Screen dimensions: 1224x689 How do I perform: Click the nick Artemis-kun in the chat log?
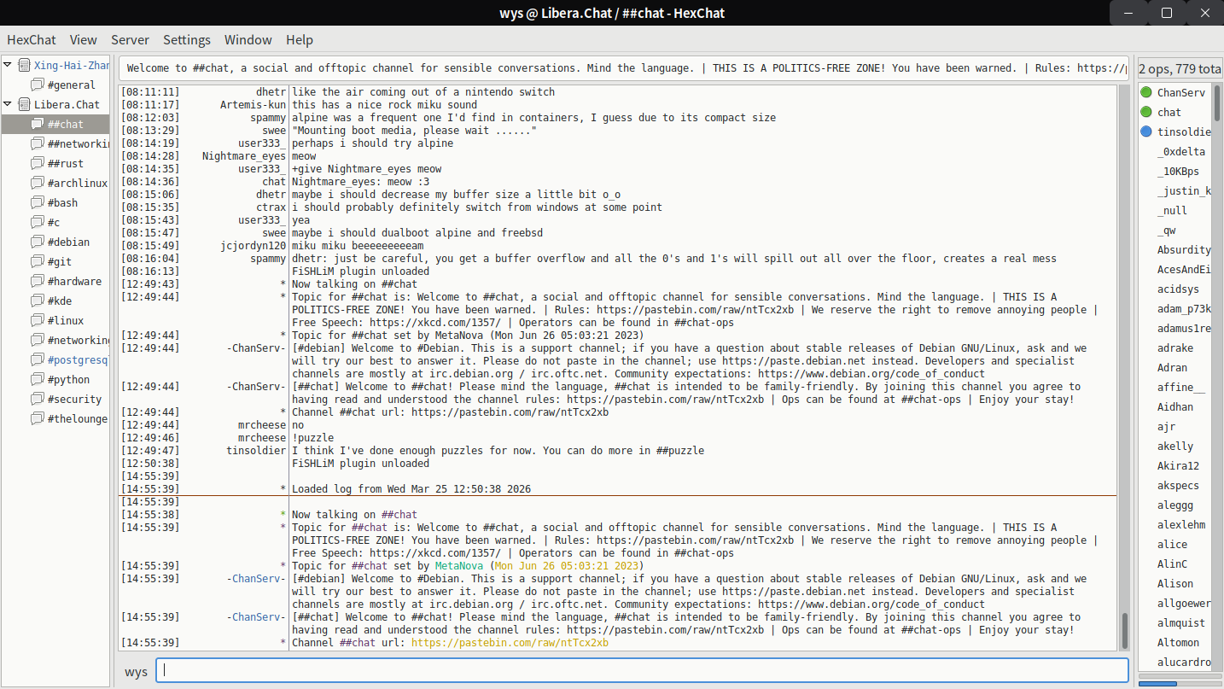point(254,105)
